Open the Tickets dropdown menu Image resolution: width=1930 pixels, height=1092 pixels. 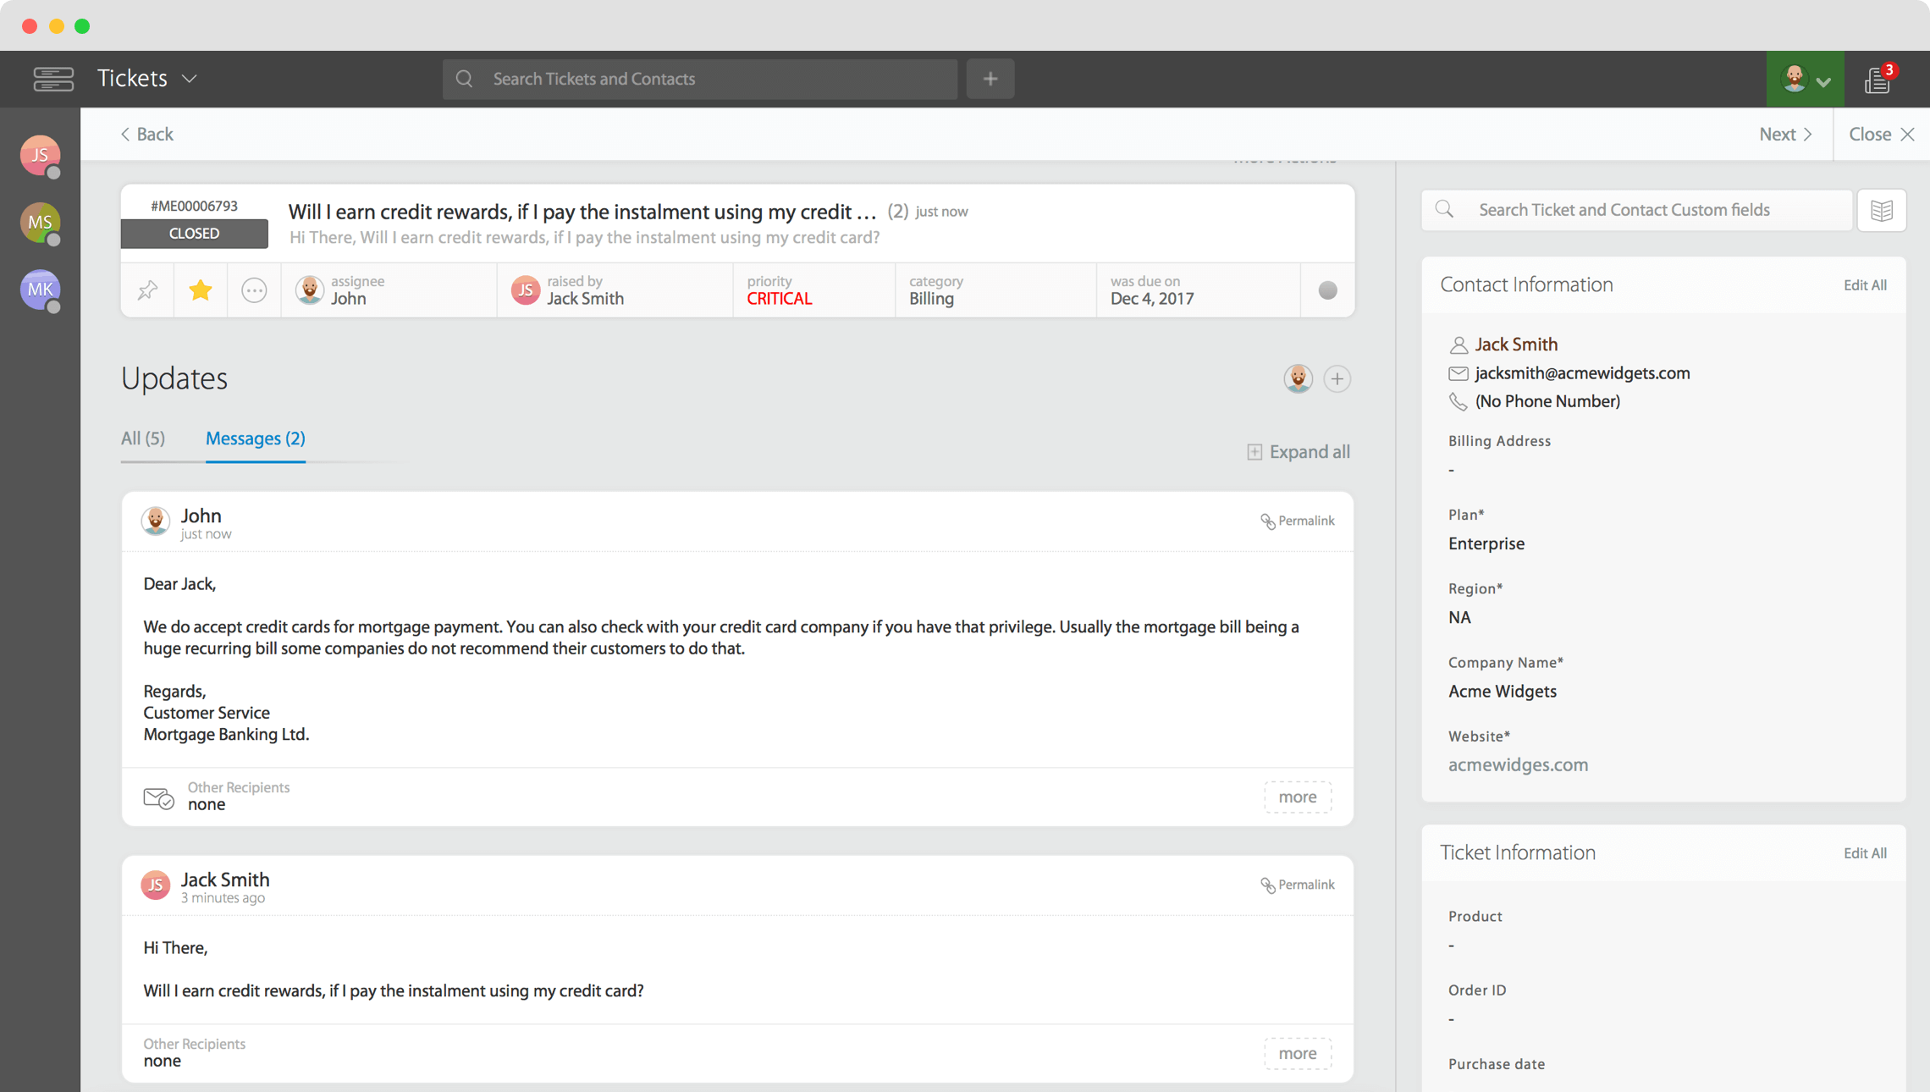pyautogui.click(x=190, y=78)
